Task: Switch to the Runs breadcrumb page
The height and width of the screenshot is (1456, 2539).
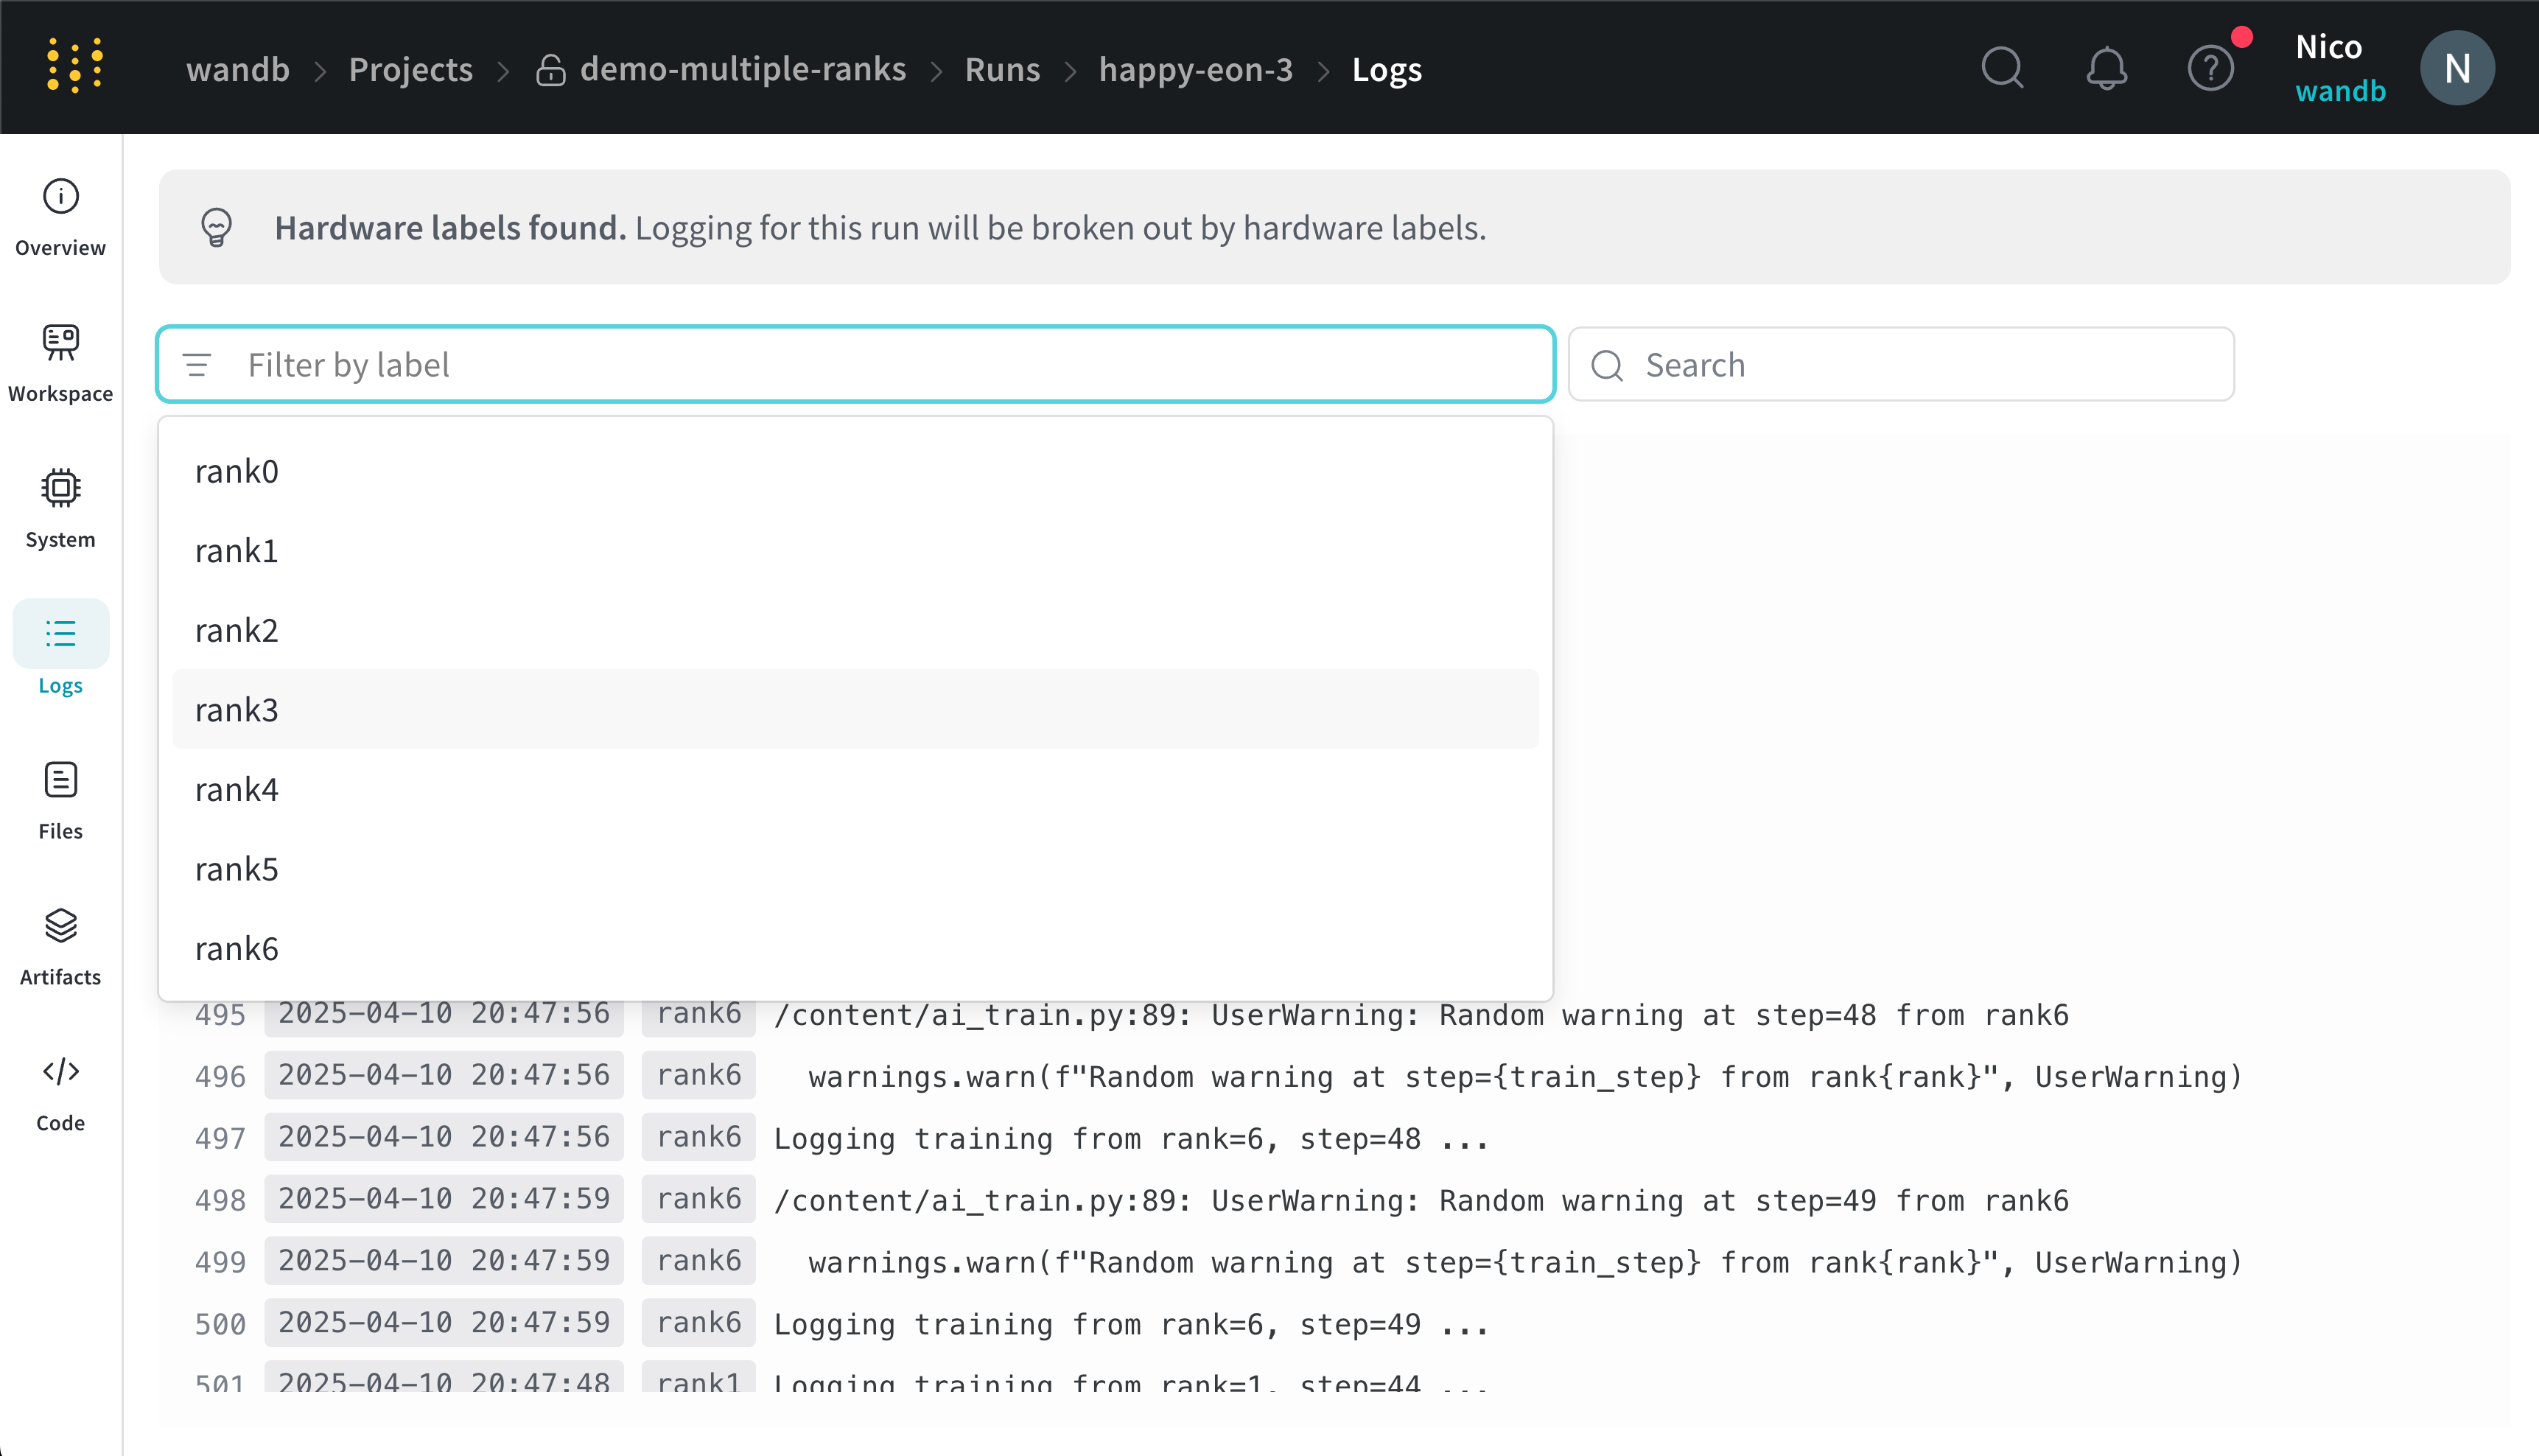Action: 1001,69
